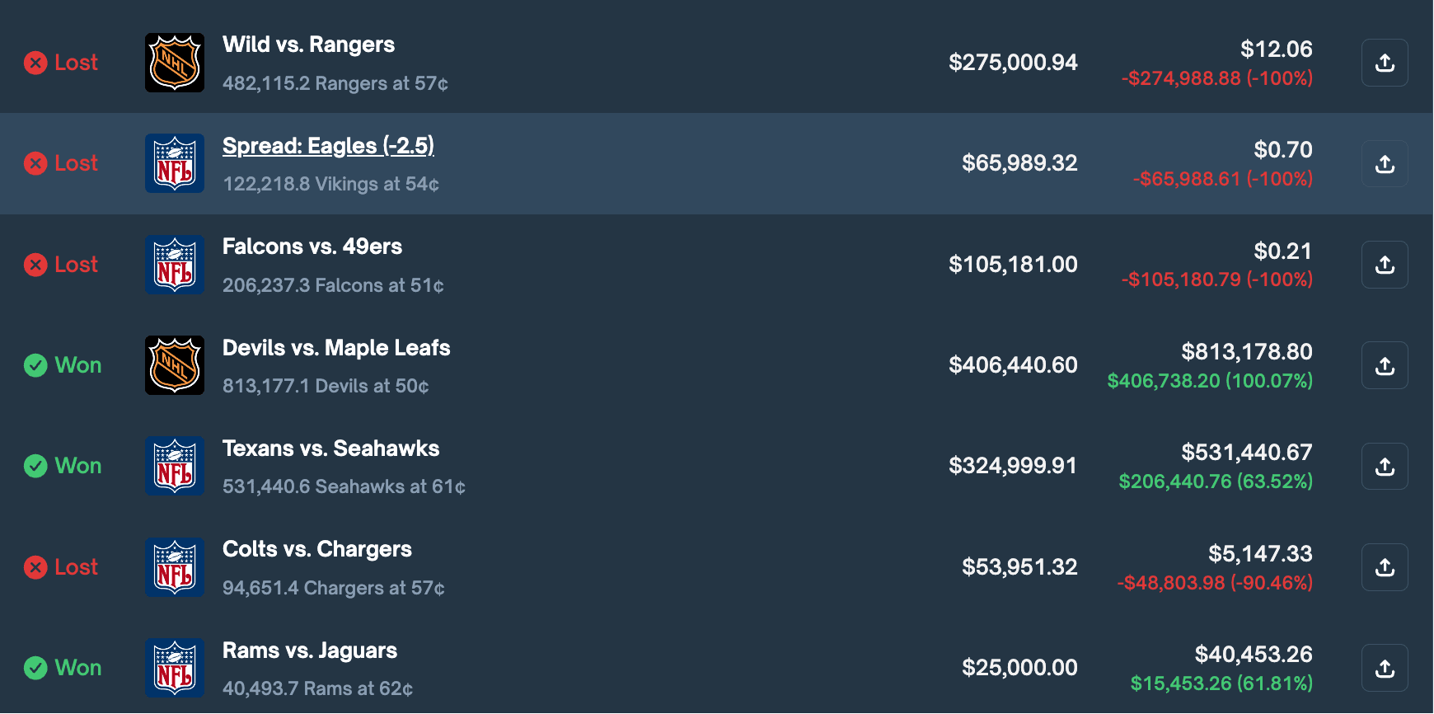This screenshot has width=1434, height=714.
Task: Click NFL logo of Rams vs. Jaguars
Action: (175, 668)
